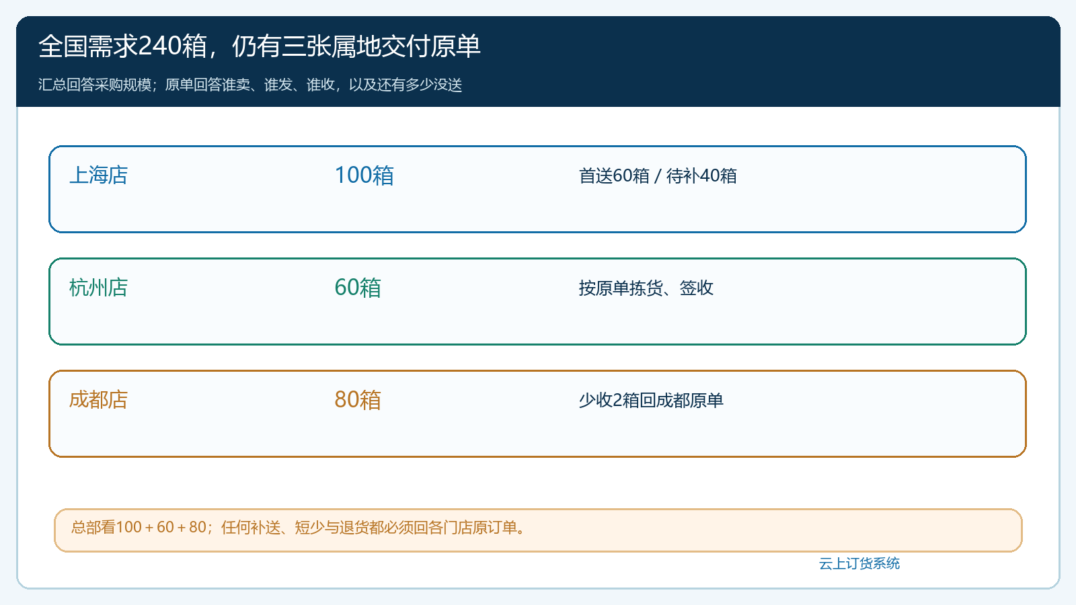Click the title 全国需求240箱

pos(122,46)
